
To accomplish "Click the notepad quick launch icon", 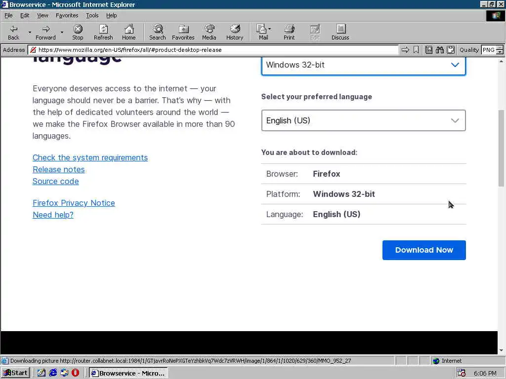I will (42, 373).
